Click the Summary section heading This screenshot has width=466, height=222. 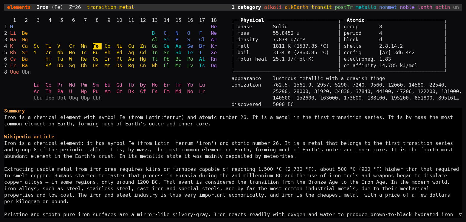(14, 111)
